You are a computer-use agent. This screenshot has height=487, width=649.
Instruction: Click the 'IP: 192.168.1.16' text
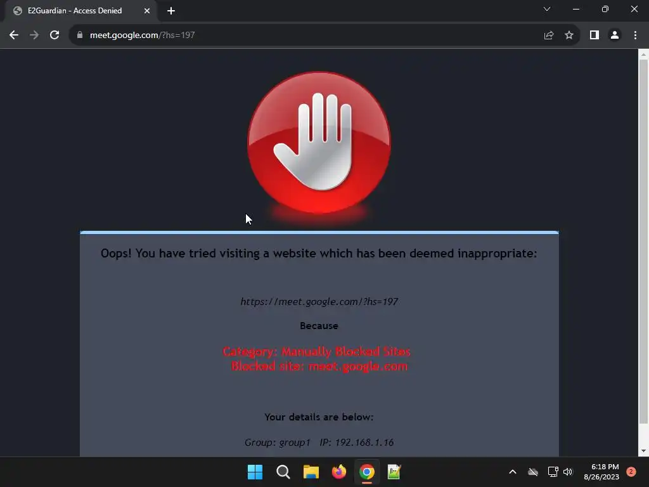356,443
